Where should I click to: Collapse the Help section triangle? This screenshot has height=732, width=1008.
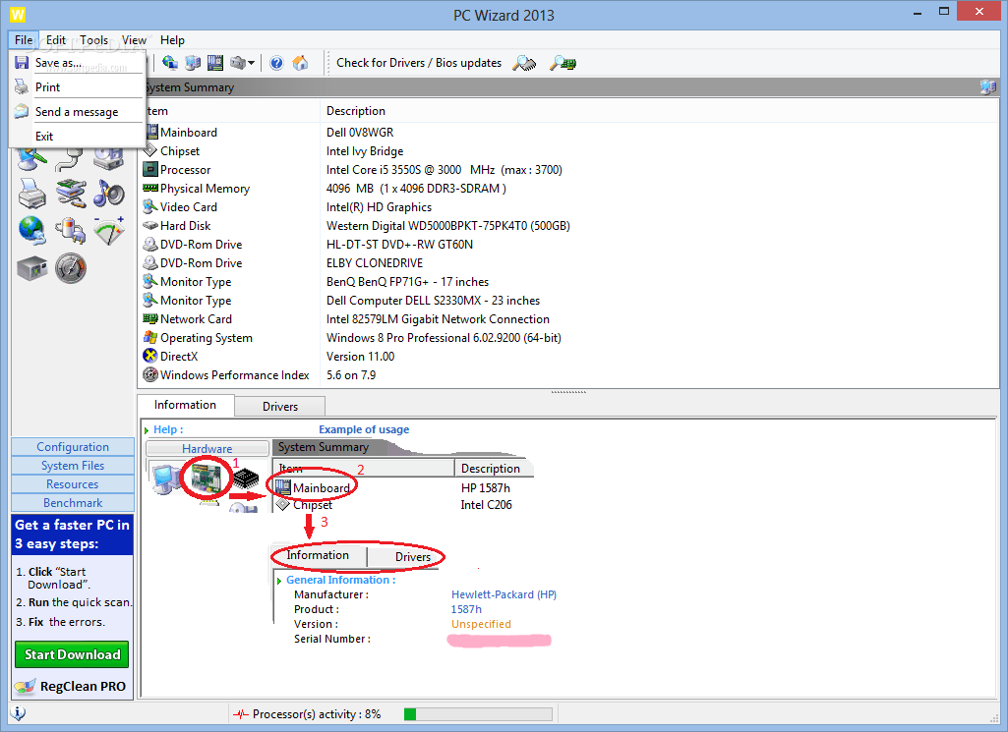coord(147,430)
